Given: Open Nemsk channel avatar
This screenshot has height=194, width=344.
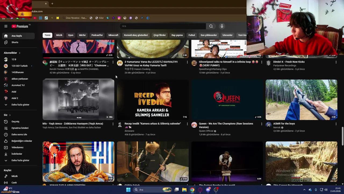Looking at the screenshot, I should point(268,125).
